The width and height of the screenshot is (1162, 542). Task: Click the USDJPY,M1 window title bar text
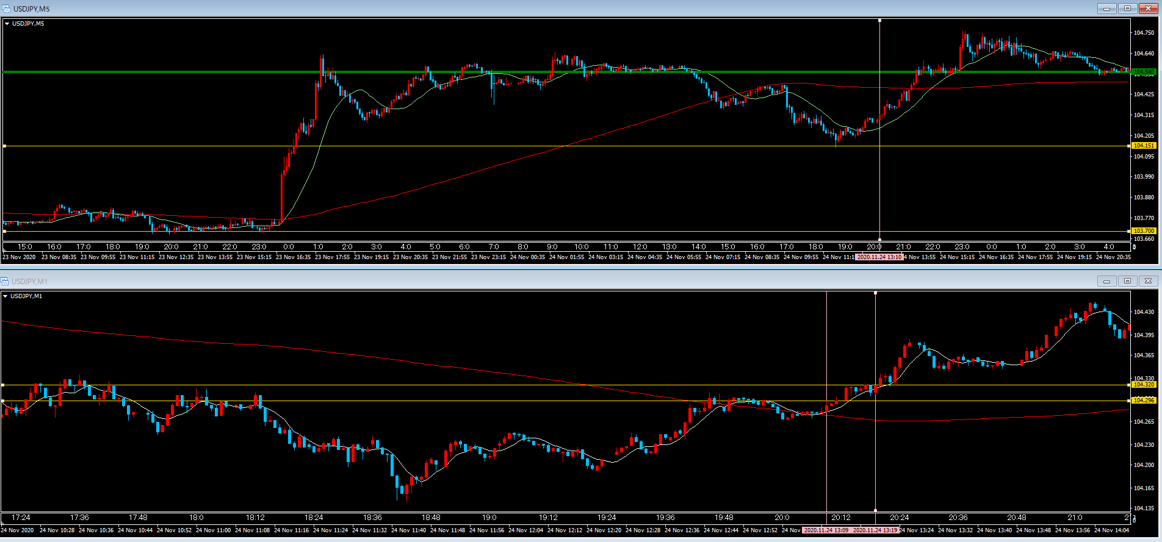click(29, 281)
